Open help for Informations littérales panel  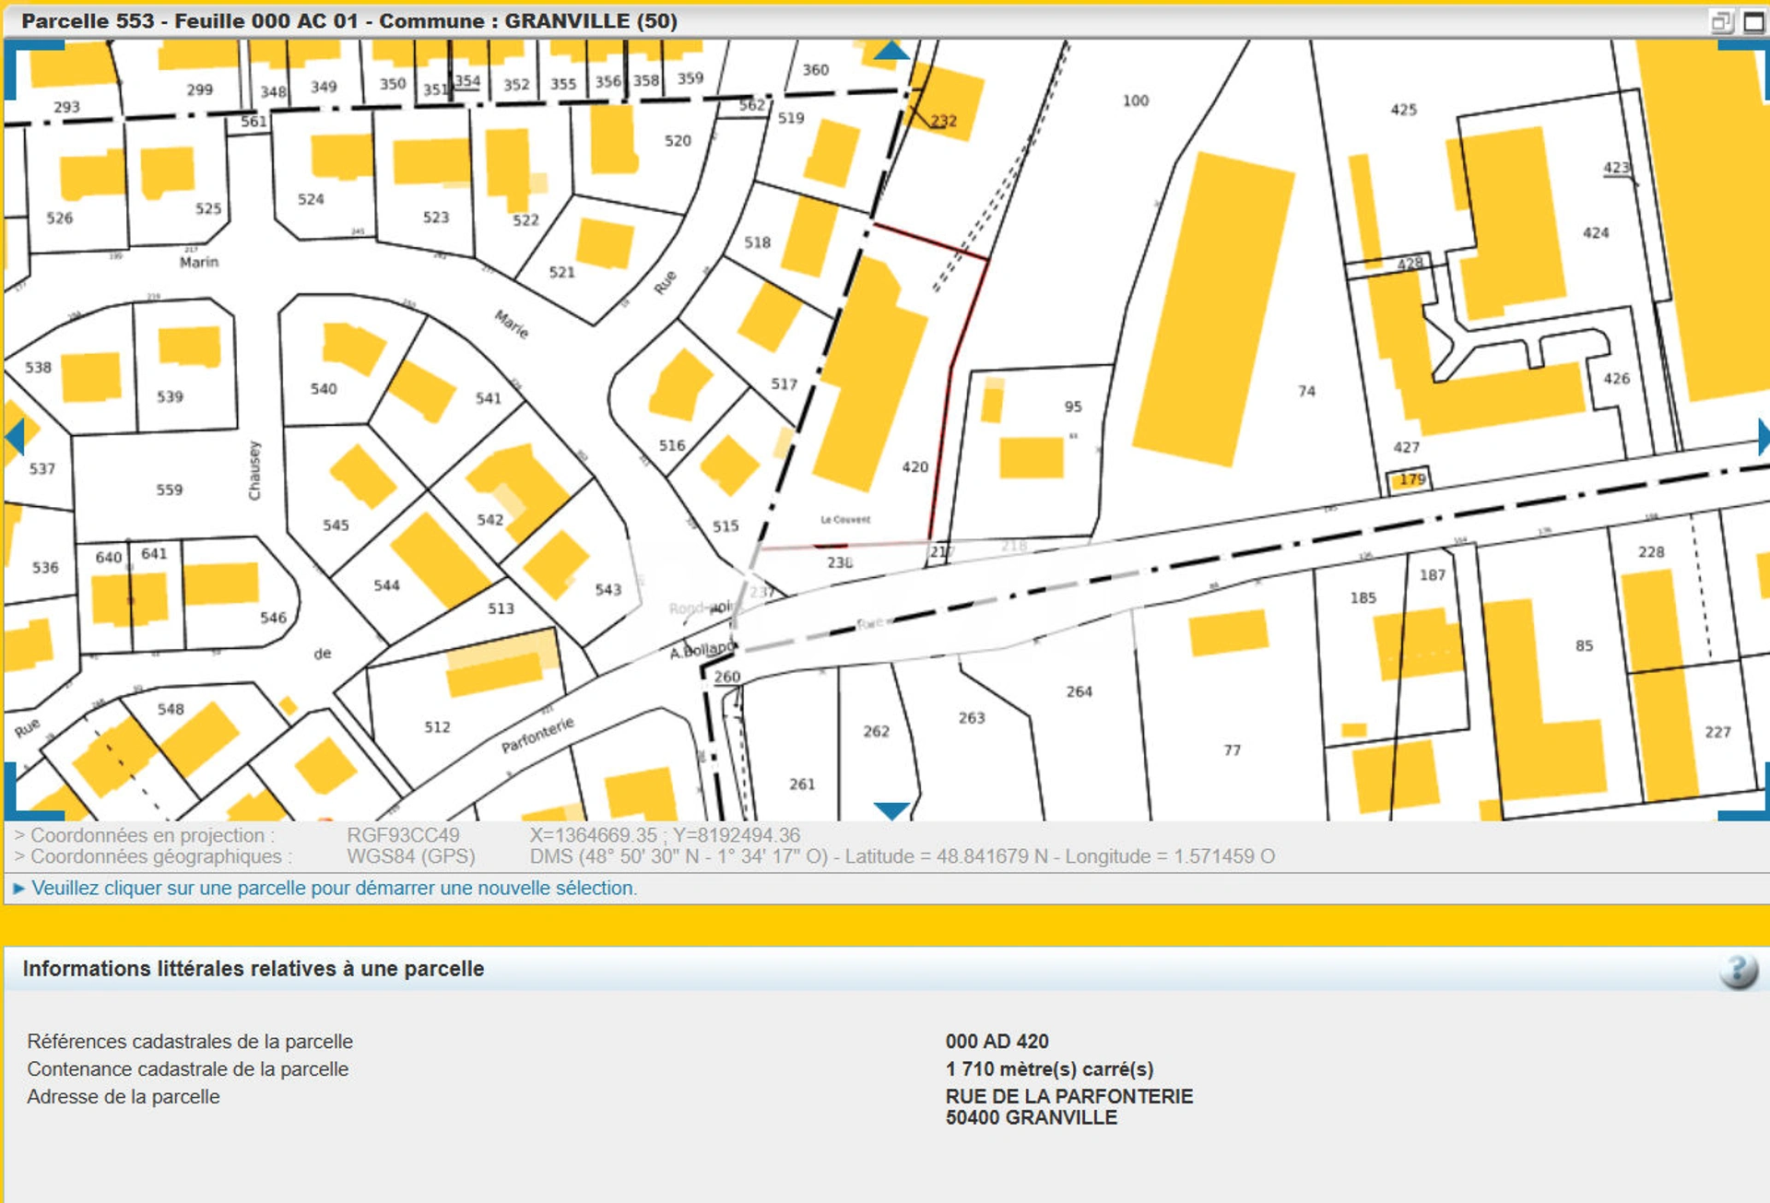point(1738,971)
